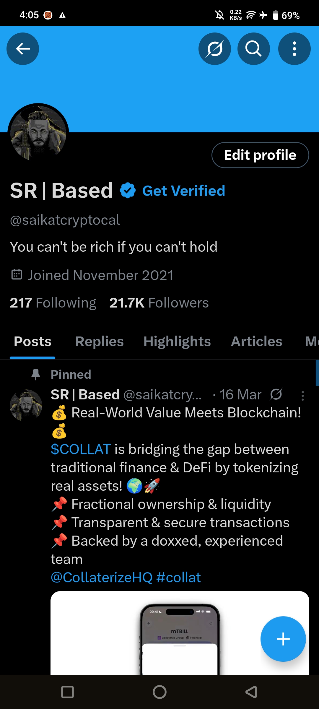Switch to the Replies tab
This screenshot has height=709, width=319.
pyautogui.click(x=99, y=341)
